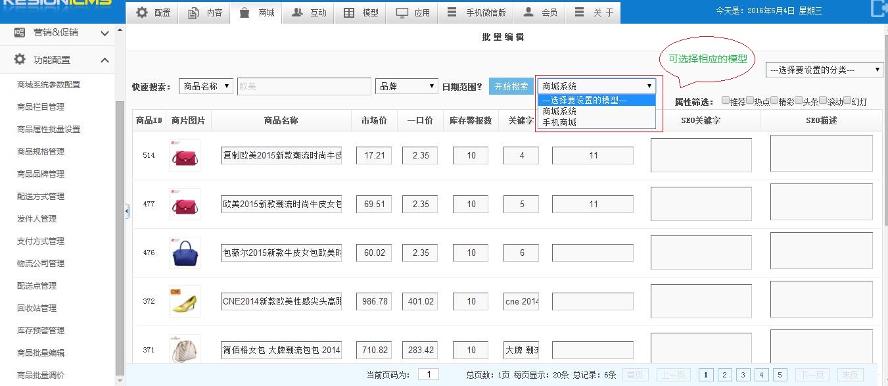The height and width of the screenshot is (386, 888).
Task: Open 商品属性批量设置 in sidebar
Action: click(x=49, y=130)
